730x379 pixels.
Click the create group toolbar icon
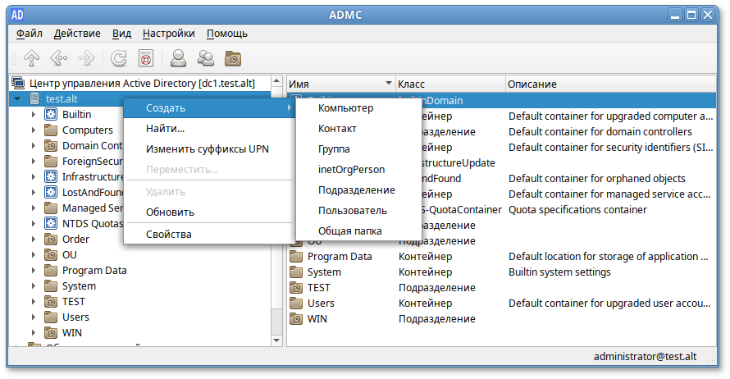pos(206,58)
